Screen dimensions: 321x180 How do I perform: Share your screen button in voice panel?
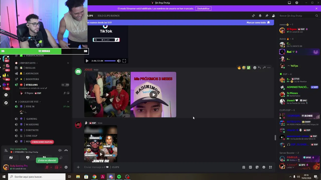(x=28, y=158)
